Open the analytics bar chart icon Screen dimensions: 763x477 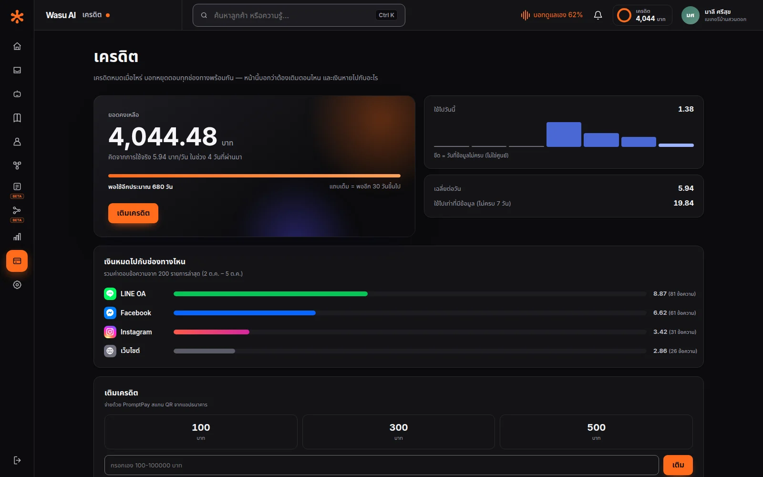tap(17, 237)
